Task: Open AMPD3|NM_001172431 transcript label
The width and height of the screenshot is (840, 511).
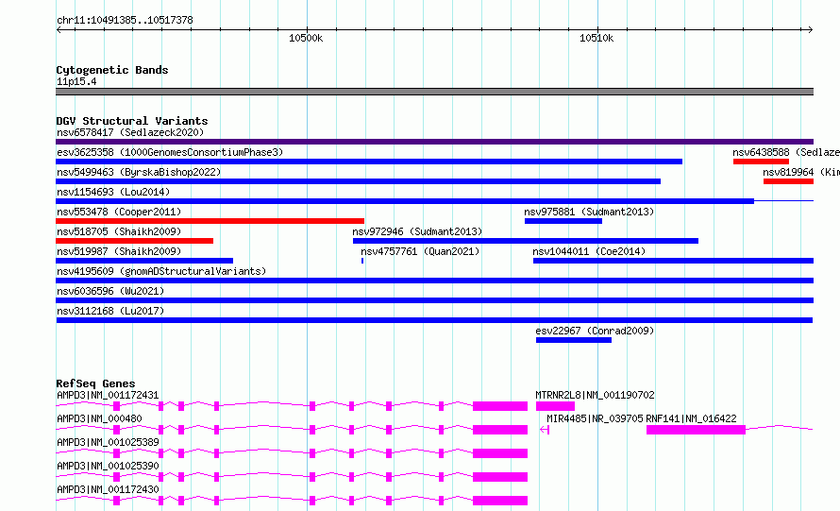Action: [108, 395]
